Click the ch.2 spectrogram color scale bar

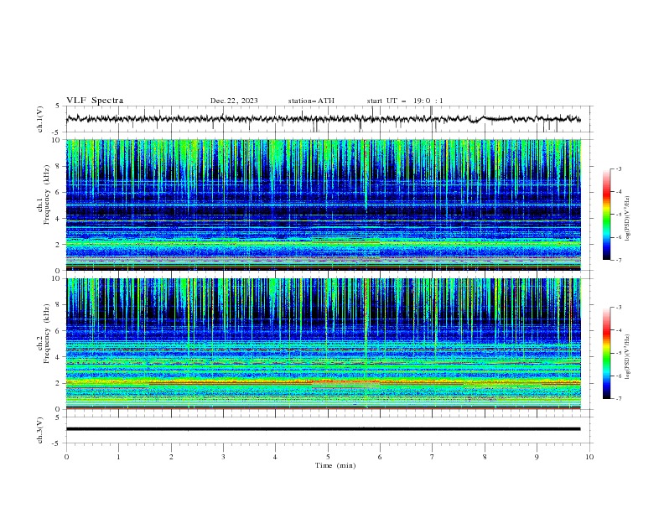point(606,353)
